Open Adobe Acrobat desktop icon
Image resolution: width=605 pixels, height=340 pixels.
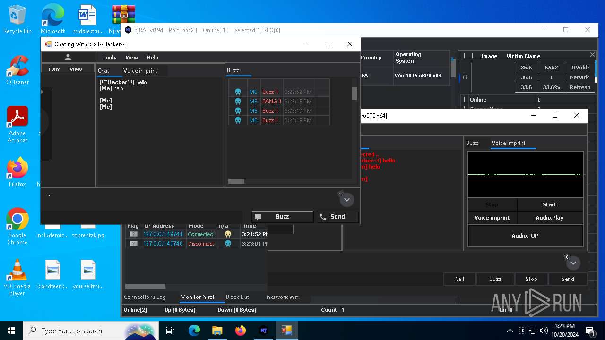(17, 124)
